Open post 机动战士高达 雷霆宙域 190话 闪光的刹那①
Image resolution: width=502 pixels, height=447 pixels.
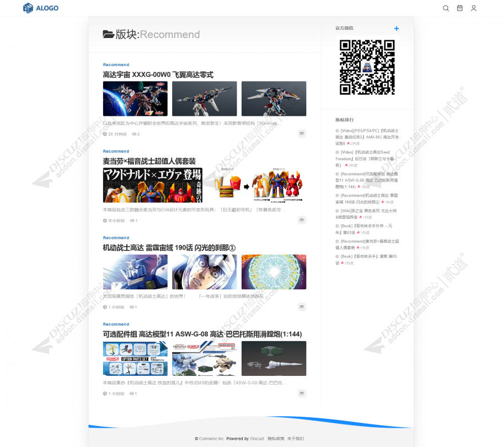point(169,247)
